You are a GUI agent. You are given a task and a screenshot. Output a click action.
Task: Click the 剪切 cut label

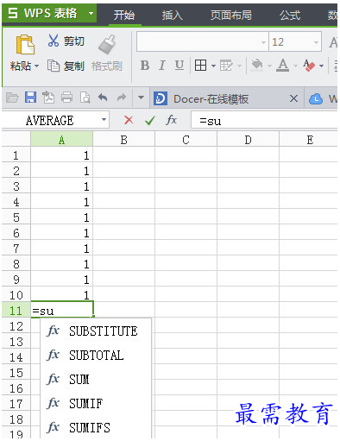click(x=74, y=41)
